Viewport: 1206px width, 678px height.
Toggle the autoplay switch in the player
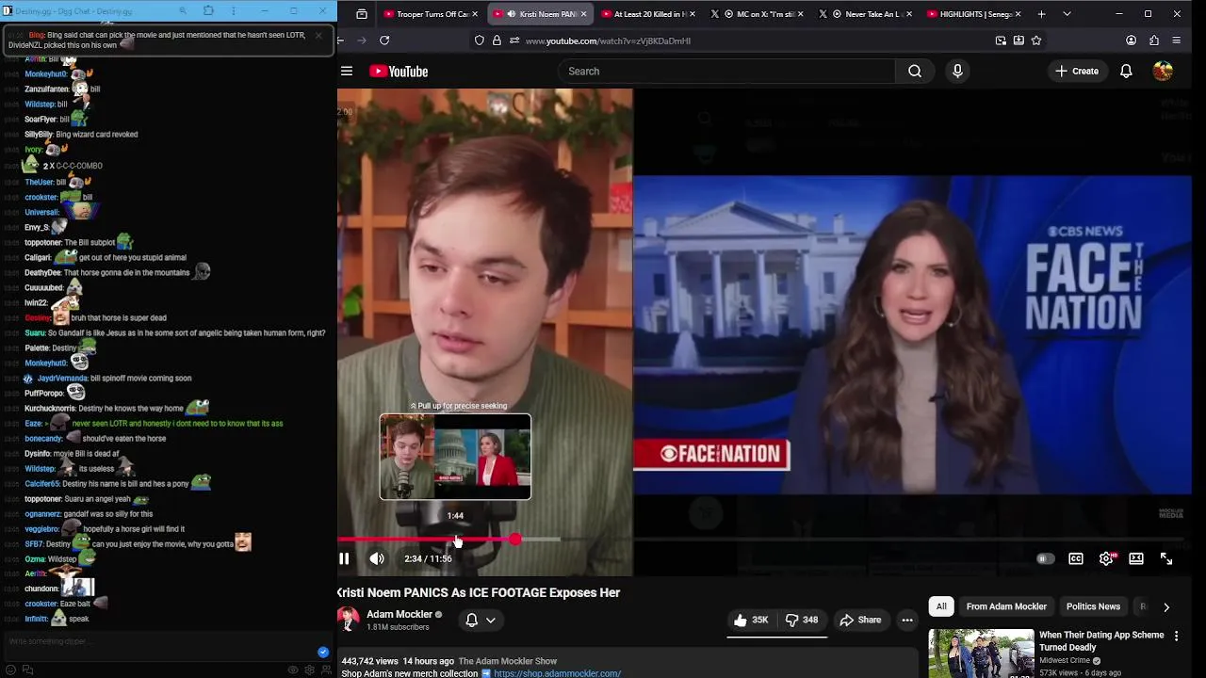coord(1044,558)
